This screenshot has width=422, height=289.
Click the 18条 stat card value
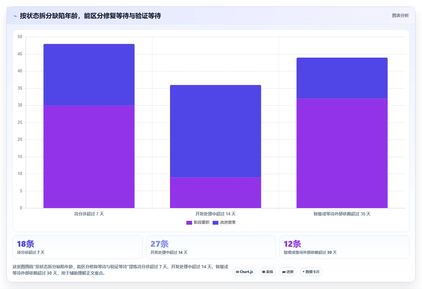[26, 244]
